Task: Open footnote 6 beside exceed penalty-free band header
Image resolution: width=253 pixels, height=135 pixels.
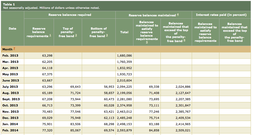Action: click(x=184, y=40)
